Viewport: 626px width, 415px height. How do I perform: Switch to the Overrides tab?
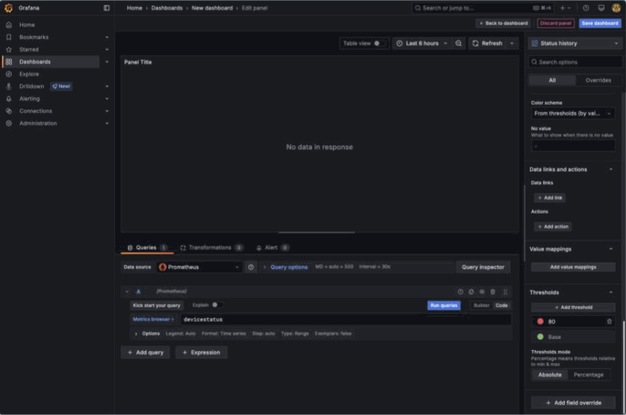[598, 80]
